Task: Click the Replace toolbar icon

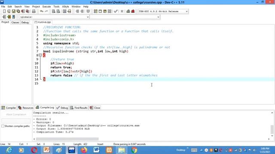Action: [x=58, y=11]
